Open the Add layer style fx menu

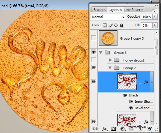point(104,129)
